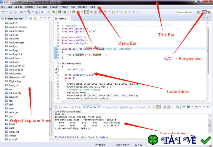This screenshot has width=213, height=147.
Task: Maximize the Console view panel
Action: [x=208, y=107]
